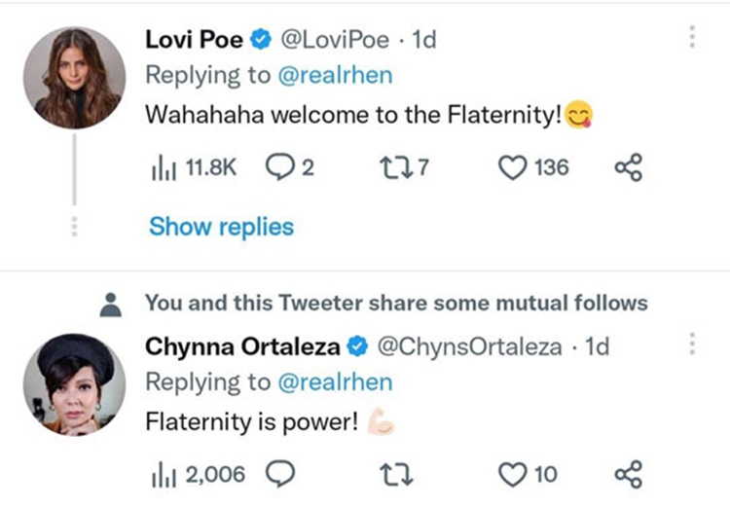Share Lovi Poe's tweet
Screen dimensions: 730x507
point(629,168)
